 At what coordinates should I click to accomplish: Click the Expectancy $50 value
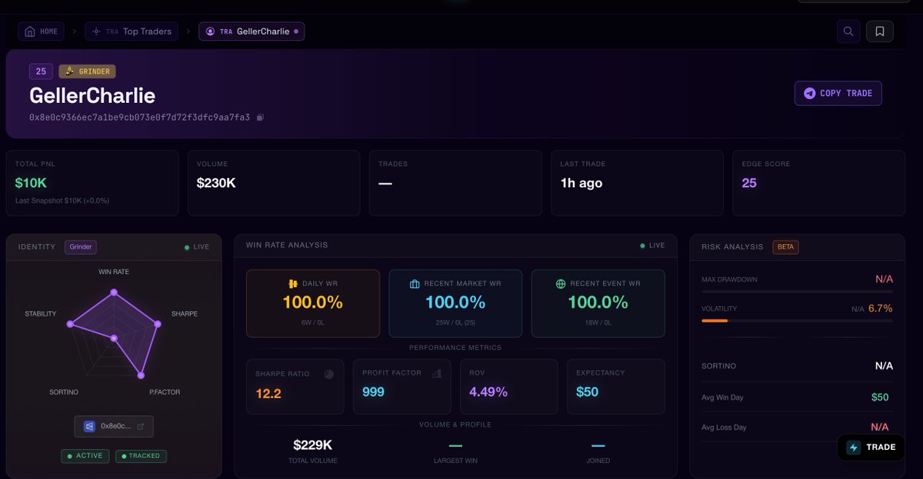coord(587,392)
